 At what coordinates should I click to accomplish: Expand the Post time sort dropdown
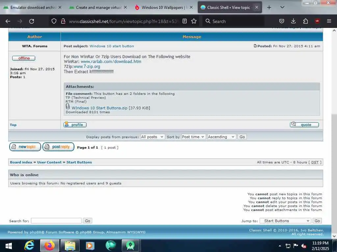click(193, 137)
